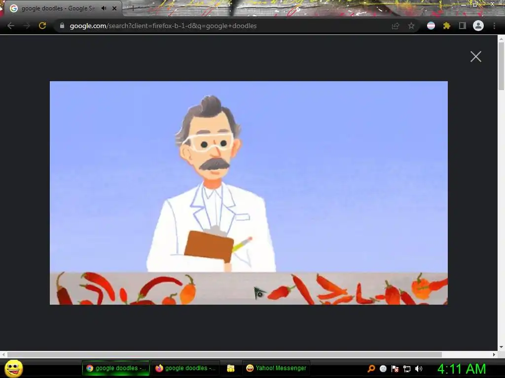This screenshot has width=505, height=378.
Task: Click the vertical scrollbar up arrow
Action: [x=501, y=38]
